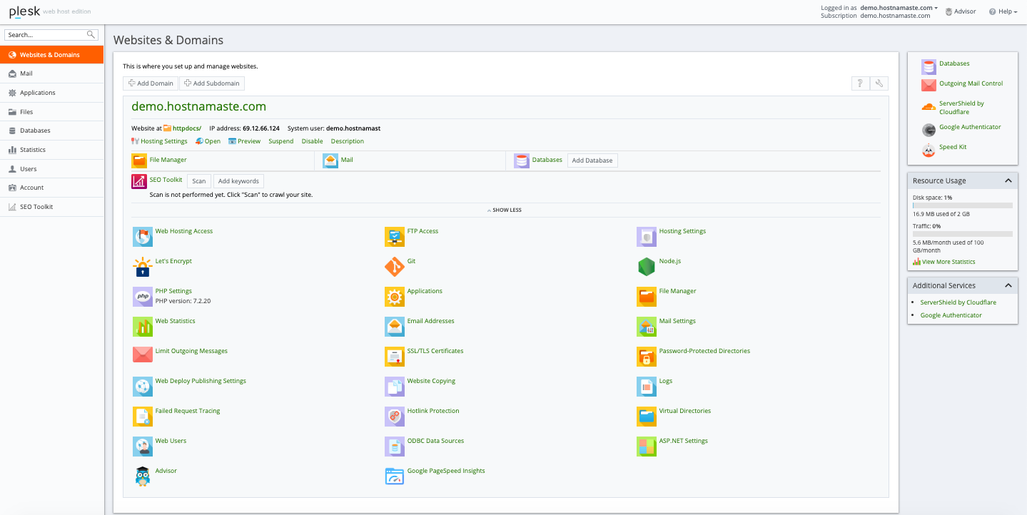Open the Mail Settings icon
This screenshot has height=515, width=1027.
[x=647, y=327]
